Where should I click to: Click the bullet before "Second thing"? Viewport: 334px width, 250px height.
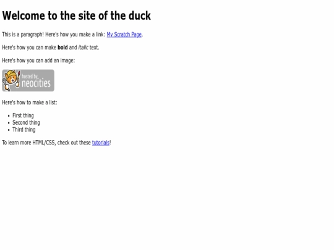click(9, 123)
